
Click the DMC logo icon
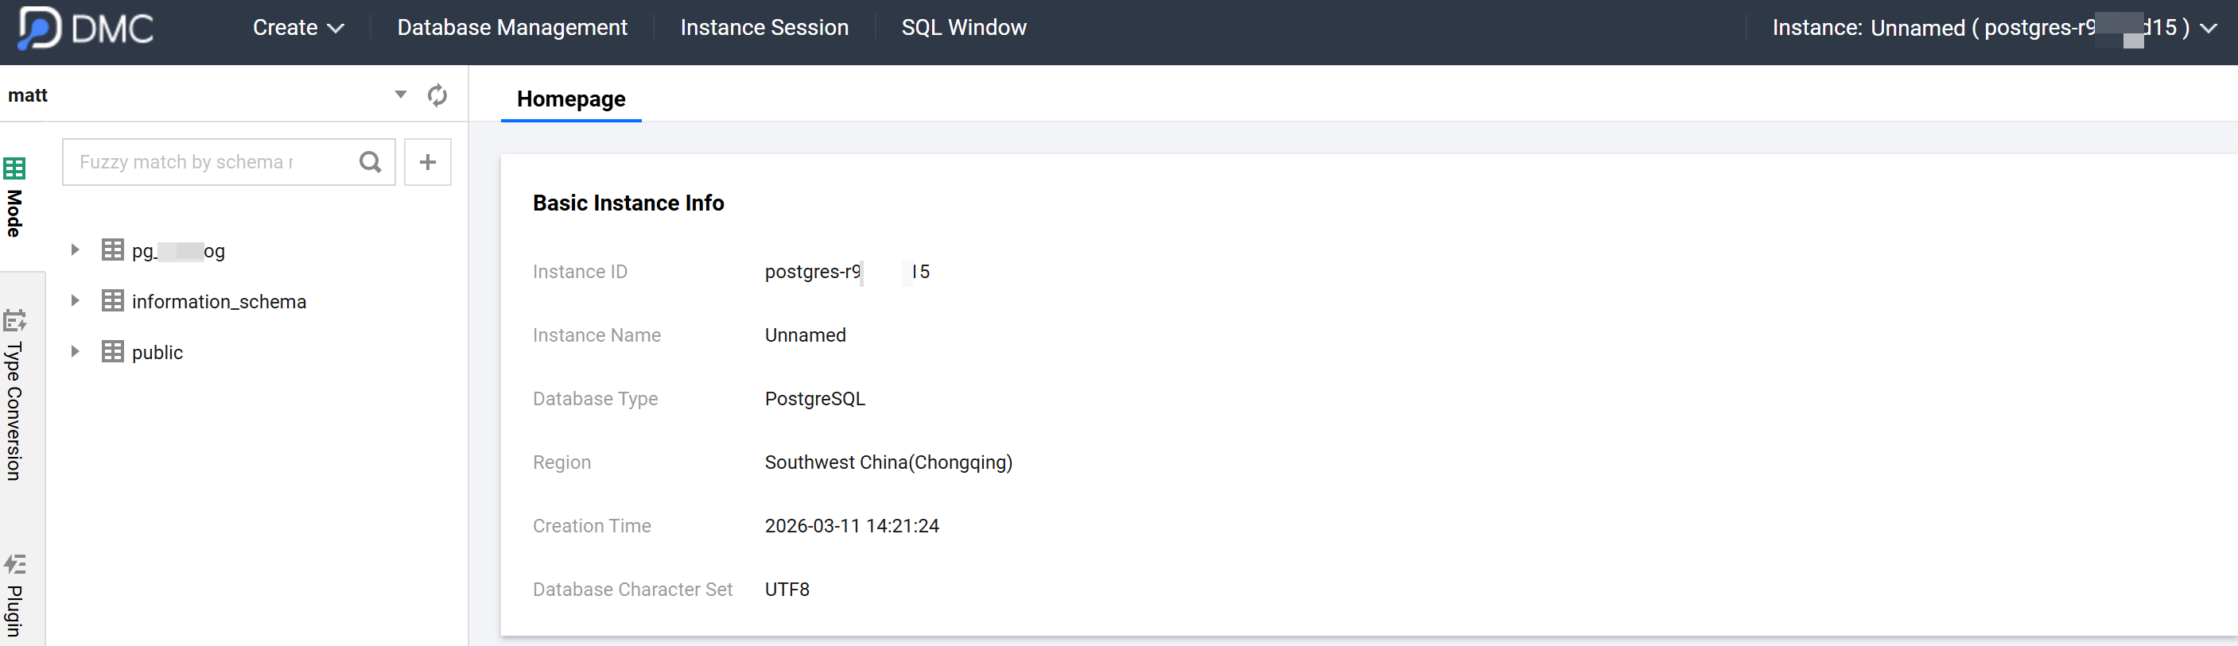click(x=39, y=28)
